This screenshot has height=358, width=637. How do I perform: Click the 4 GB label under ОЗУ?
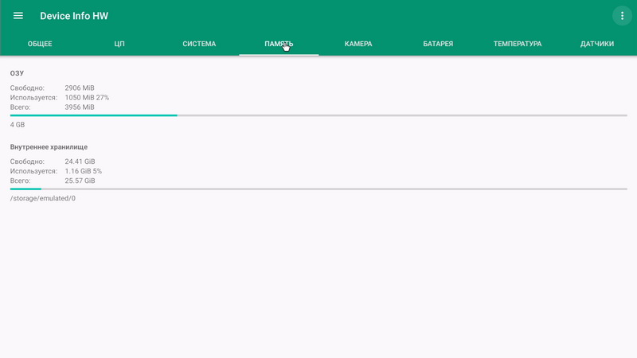(18, 125)
